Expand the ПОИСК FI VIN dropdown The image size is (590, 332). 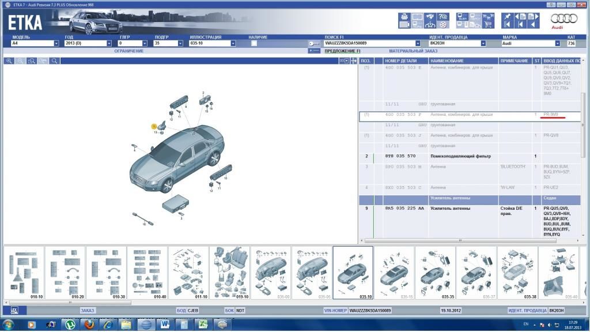point(418,43)
